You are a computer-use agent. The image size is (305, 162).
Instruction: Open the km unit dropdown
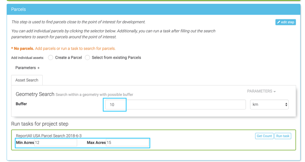pyautogui.click(x=269, y=105)
